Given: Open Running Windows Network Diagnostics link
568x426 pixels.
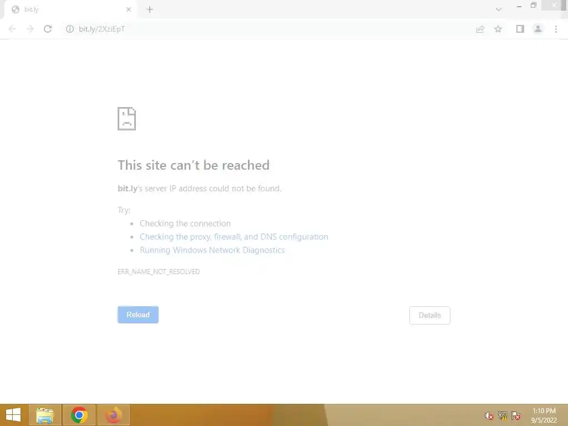Looking at the screenshot, I should (212, 250).
